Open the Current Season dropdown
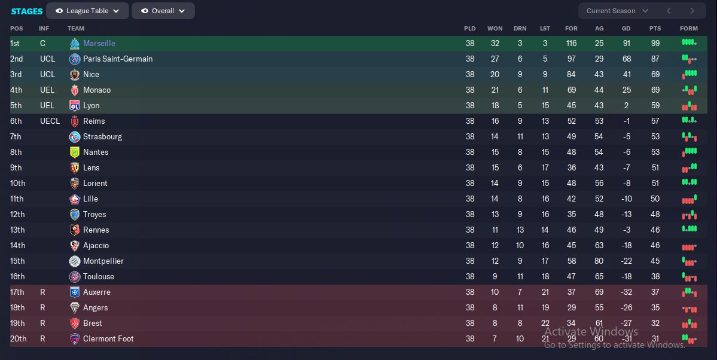The image size is (717, 360). (617, 11)
